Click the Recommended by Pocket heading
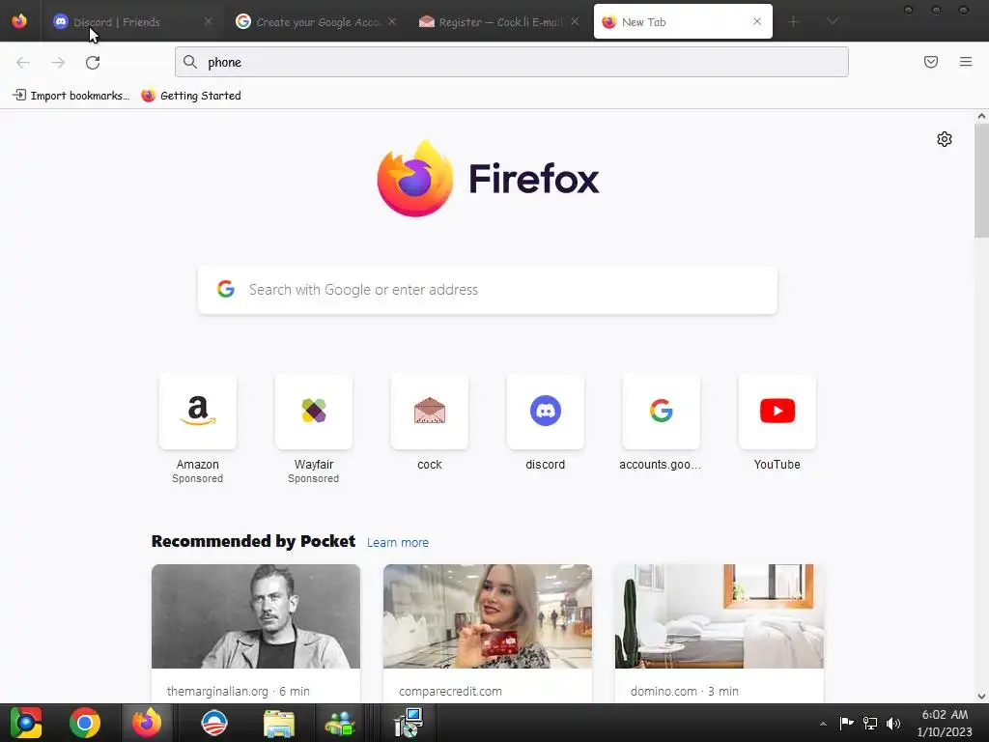989x742 pixels. [254, 541]
